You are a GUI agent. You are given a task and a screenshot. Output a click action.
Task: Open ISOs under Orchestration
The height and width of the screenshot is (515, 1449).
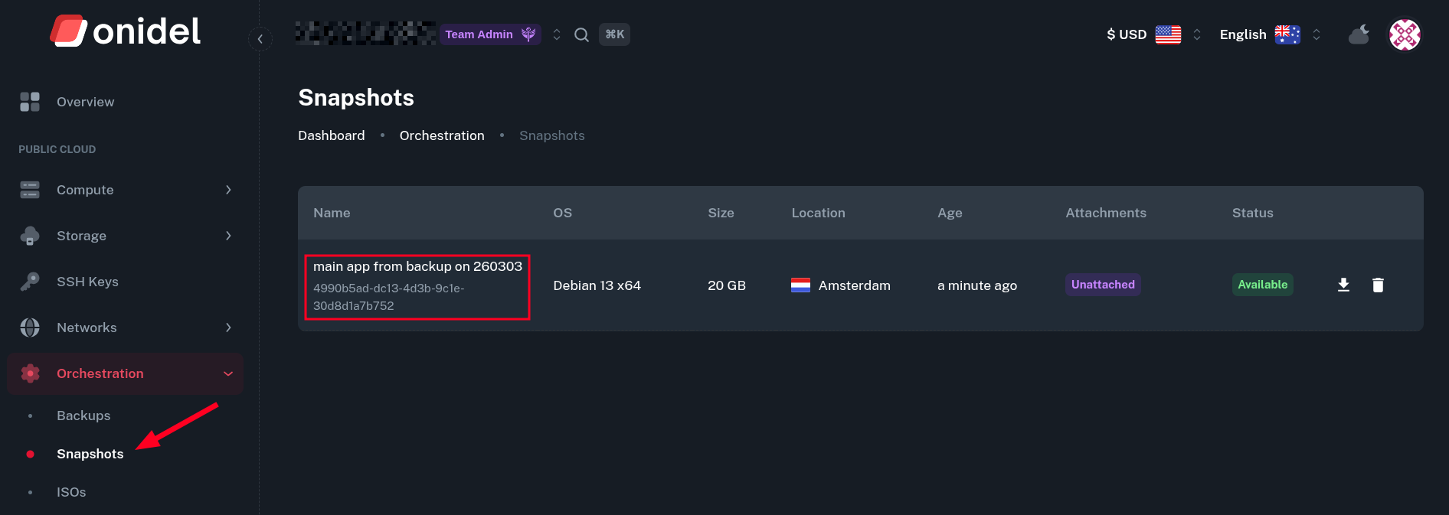(71, 492)
